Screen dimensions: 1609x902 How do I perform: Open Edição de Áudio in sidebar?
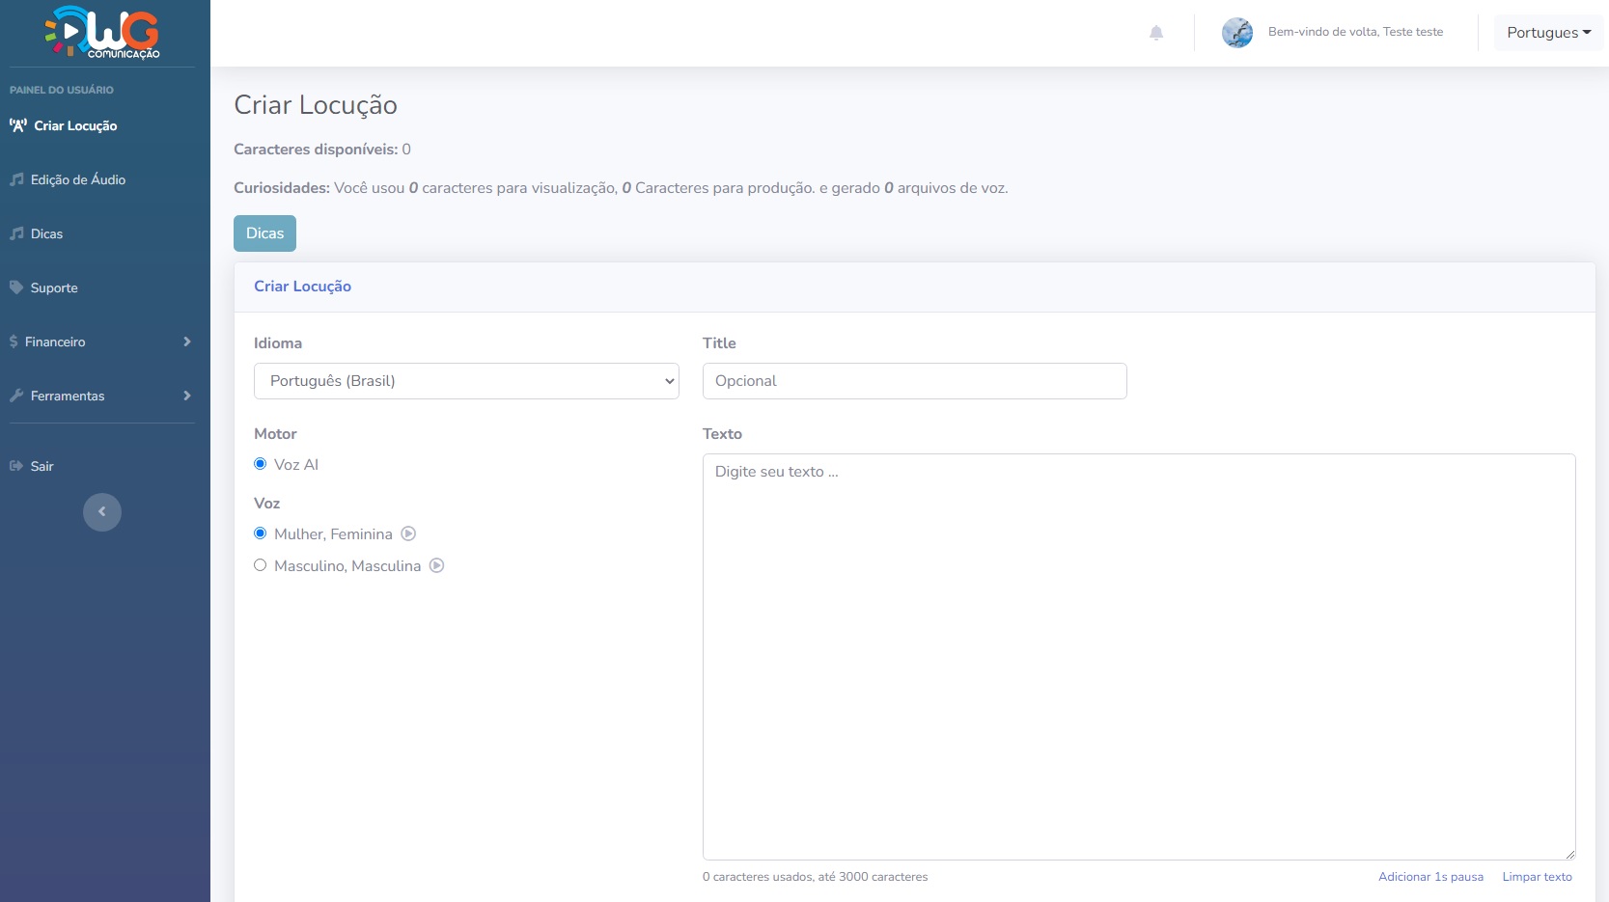click(78, 179)
